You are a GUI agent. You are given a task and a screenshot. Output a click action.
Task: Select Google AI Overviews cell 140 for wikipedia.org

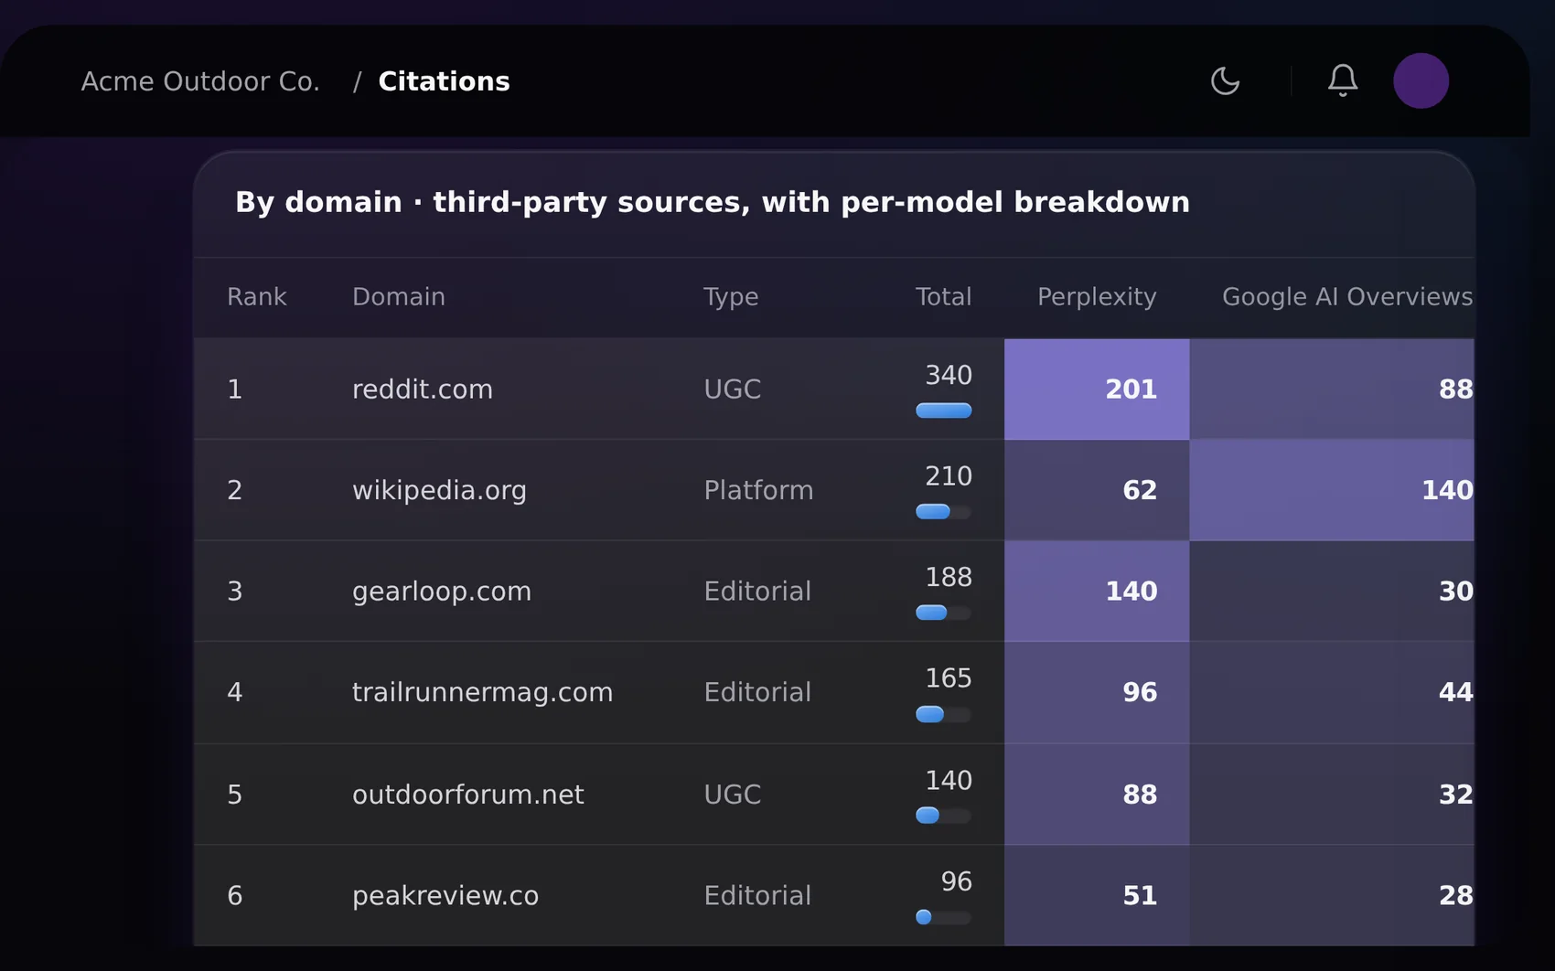point(1332,490)
